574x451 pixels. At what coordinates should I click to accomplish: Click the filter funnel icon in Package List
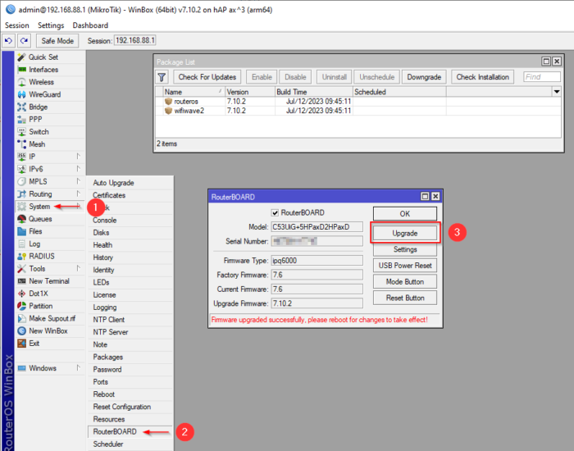[162, 77]
